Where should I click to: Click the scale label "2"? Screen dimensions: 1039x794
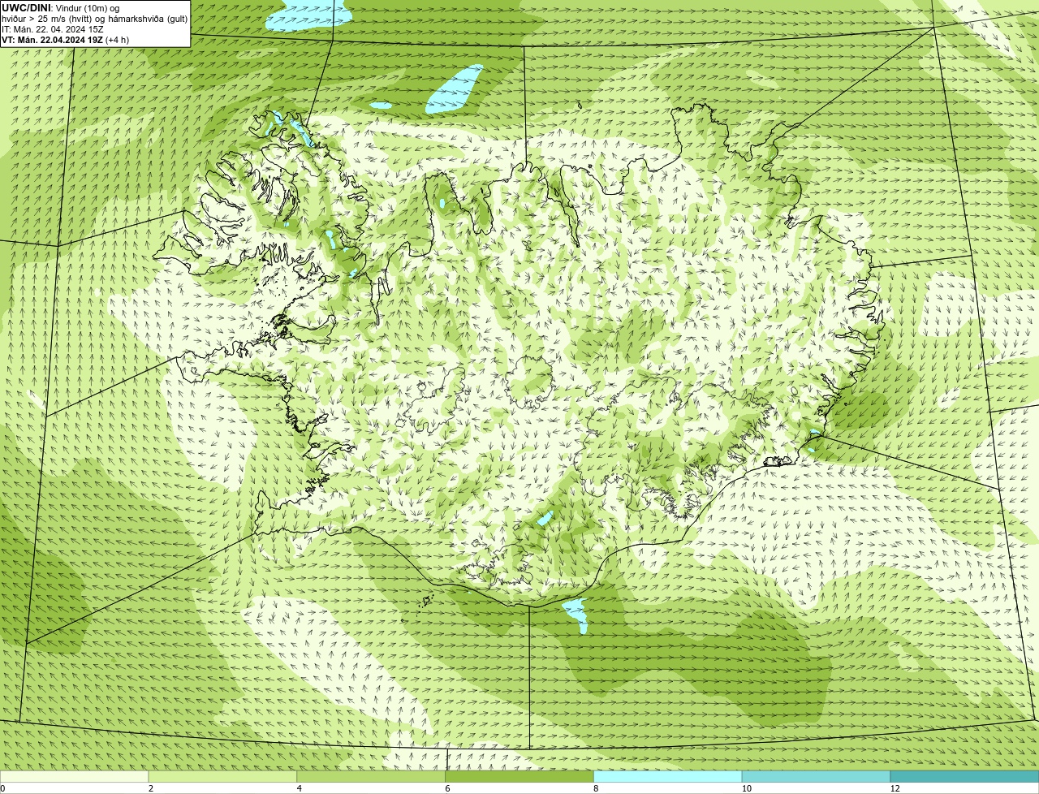tap(151, 788)
